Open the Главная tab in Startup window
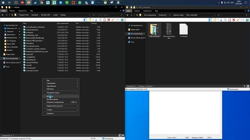 click(x=12, y=11)
